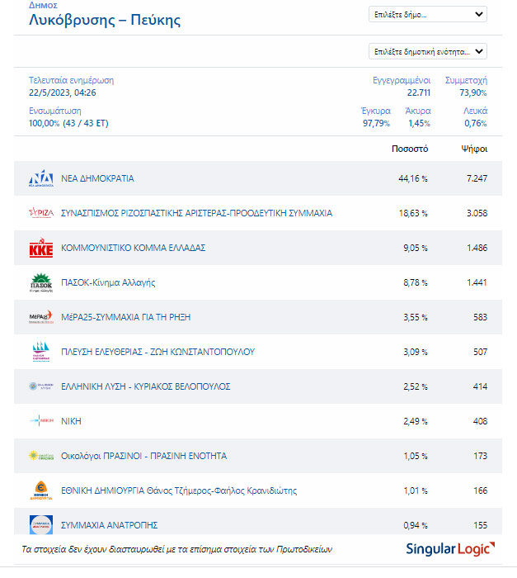Open the ΕΘΝΙΚΗ ΔΗΜΙΟΥΡΓΙΑ Θάνος Τζήμερος link

click(x=179, y=490)
